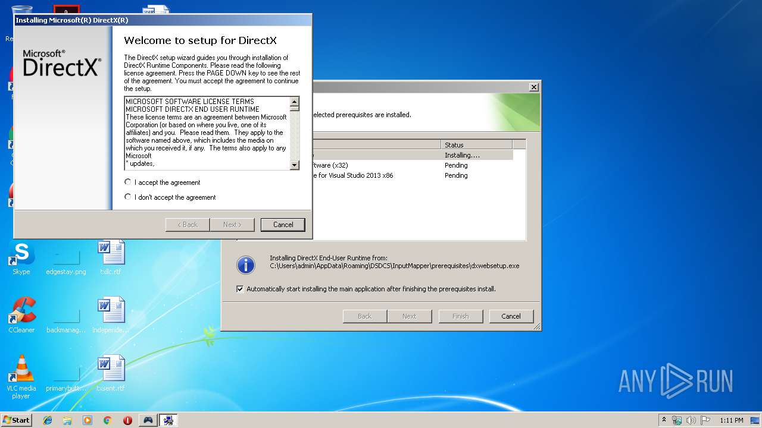Open VLC media player shortcut

(21, 377)
